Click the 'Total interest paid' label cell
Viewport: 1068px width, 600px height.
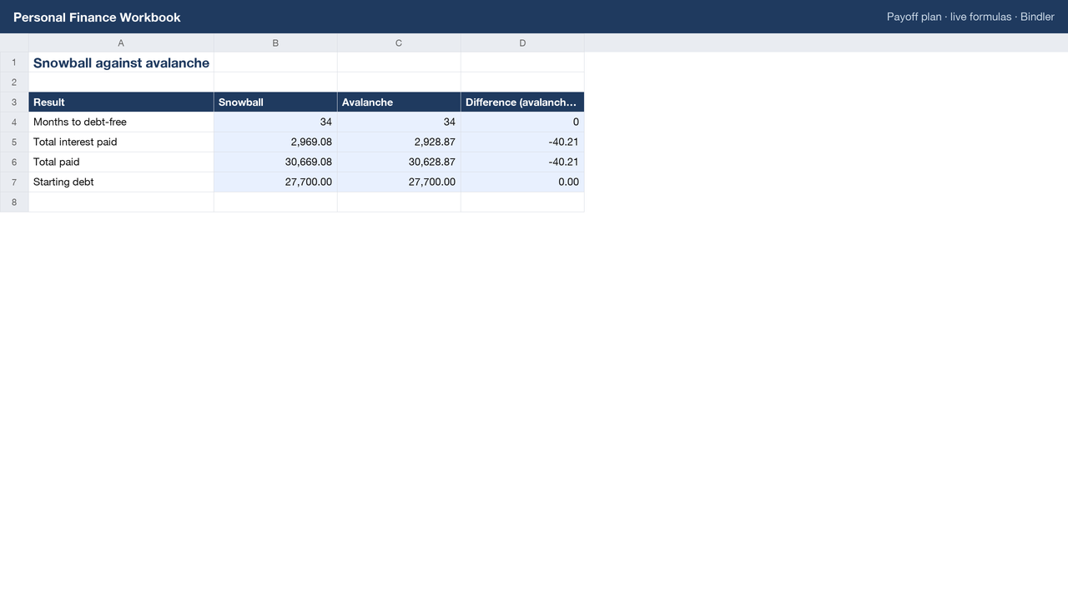click(x=121, y=142)
